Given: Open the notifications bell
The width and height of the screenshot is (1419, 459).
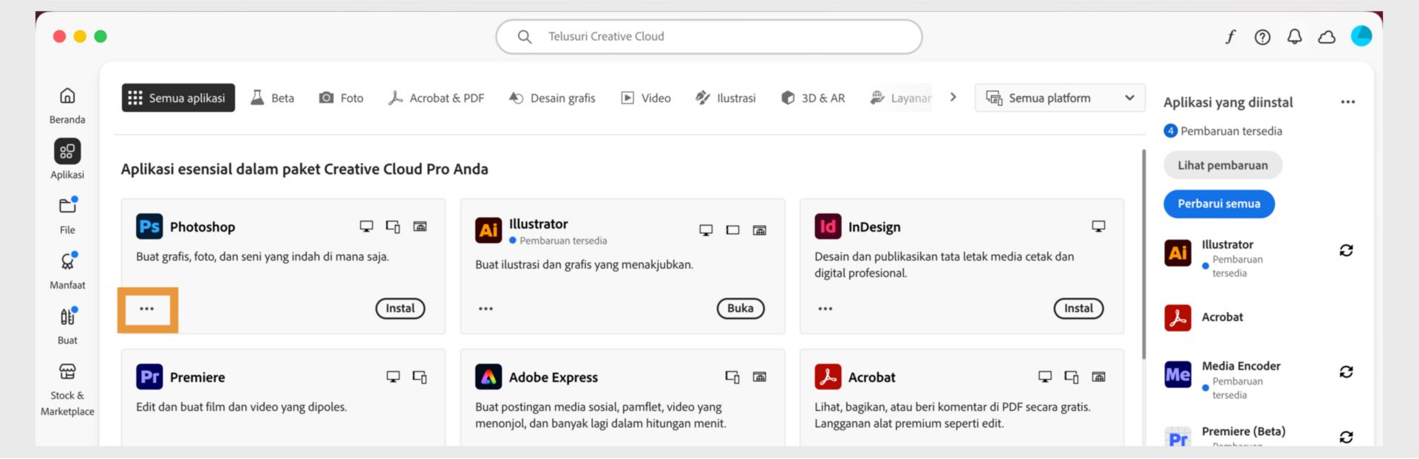Looking at the screenshot, I should point(1294,37).
